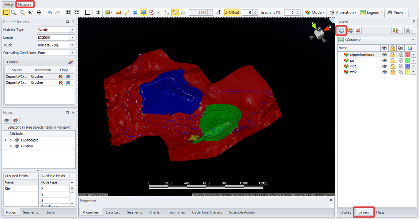Screen dimensions: 419x219
Task: Click the undo arrow in toolbar
Action: point(50,12)
